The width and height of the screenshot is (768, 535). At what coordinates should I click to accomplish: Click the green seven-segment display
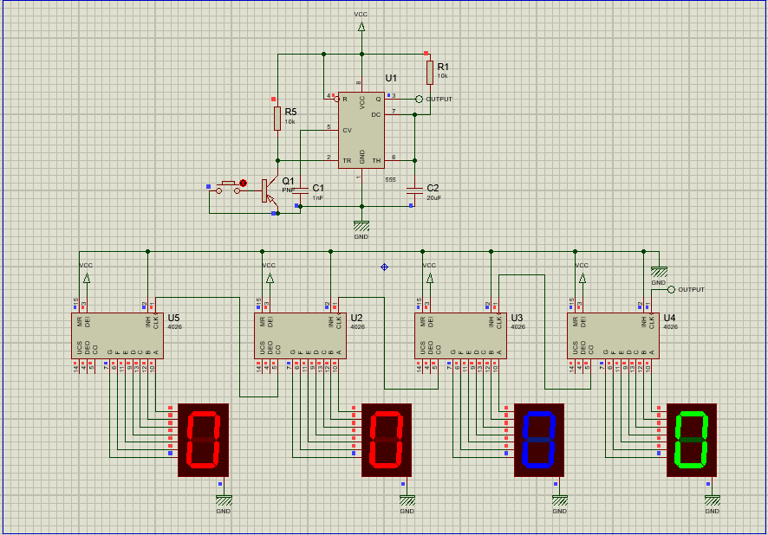(692, 440)
